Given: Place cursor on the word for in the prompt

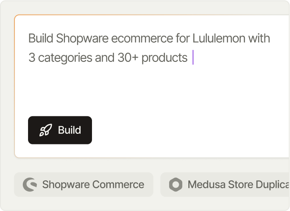Looking at the screenshot, I should coord(183,38).
